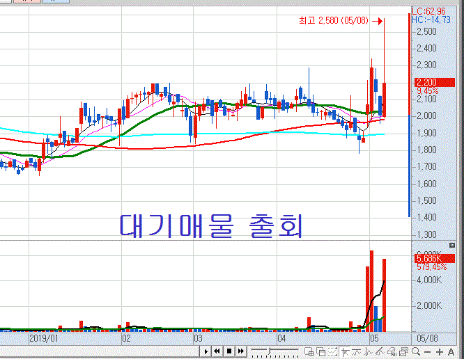Viewport: 464px width, 359px height.
Task: Click the volume label 5,686K
Action: pyautogui.click(x=435, y=259)
